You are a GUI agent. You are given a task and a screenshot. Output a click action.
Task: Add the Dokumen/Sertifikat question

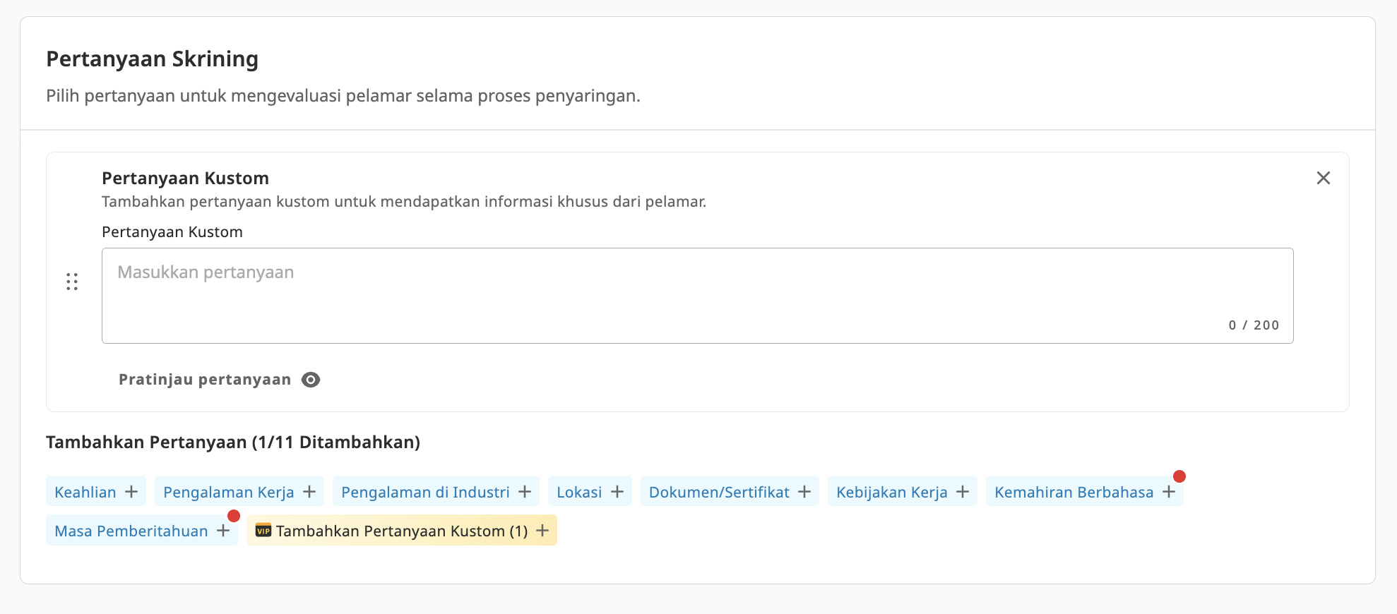[730, 491]
